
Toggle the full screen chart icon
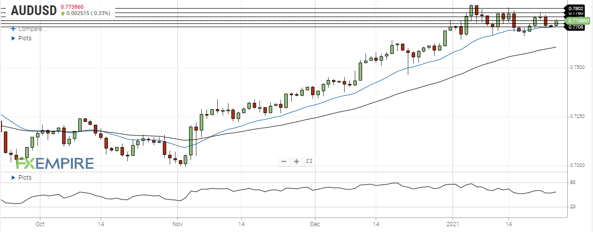[x=309, y=162]
